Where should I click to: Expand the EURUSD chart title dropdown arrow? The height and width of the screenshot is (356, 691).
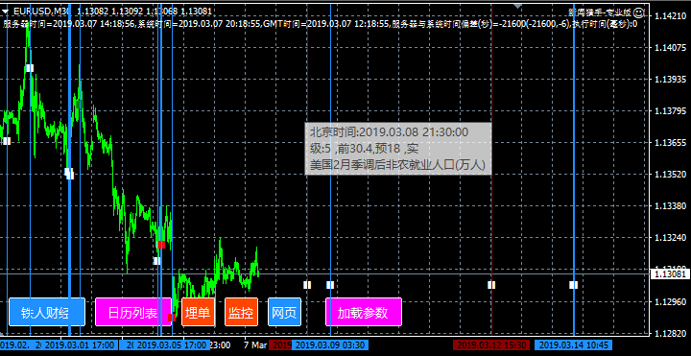tap(6, 11)
